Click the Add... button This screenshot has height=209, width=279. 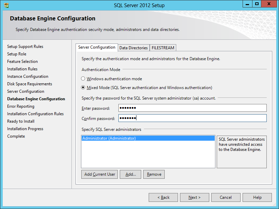tap(131, 174)
